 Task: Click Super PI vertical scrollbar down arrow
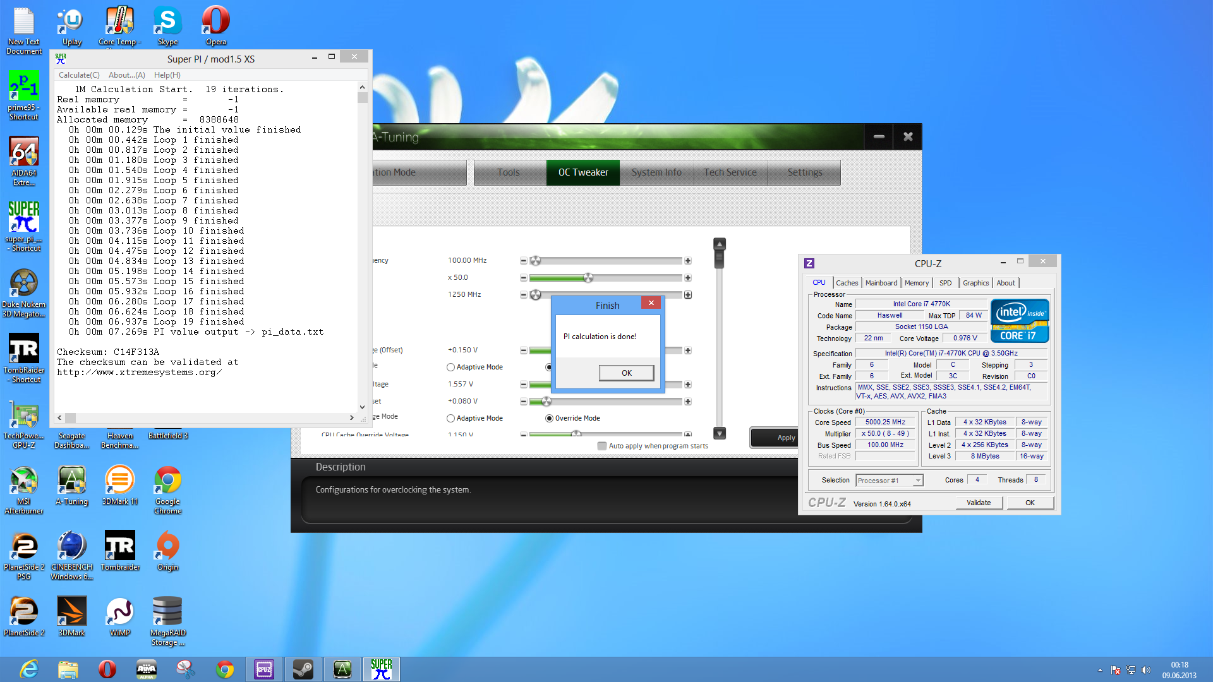pos(362,407)
